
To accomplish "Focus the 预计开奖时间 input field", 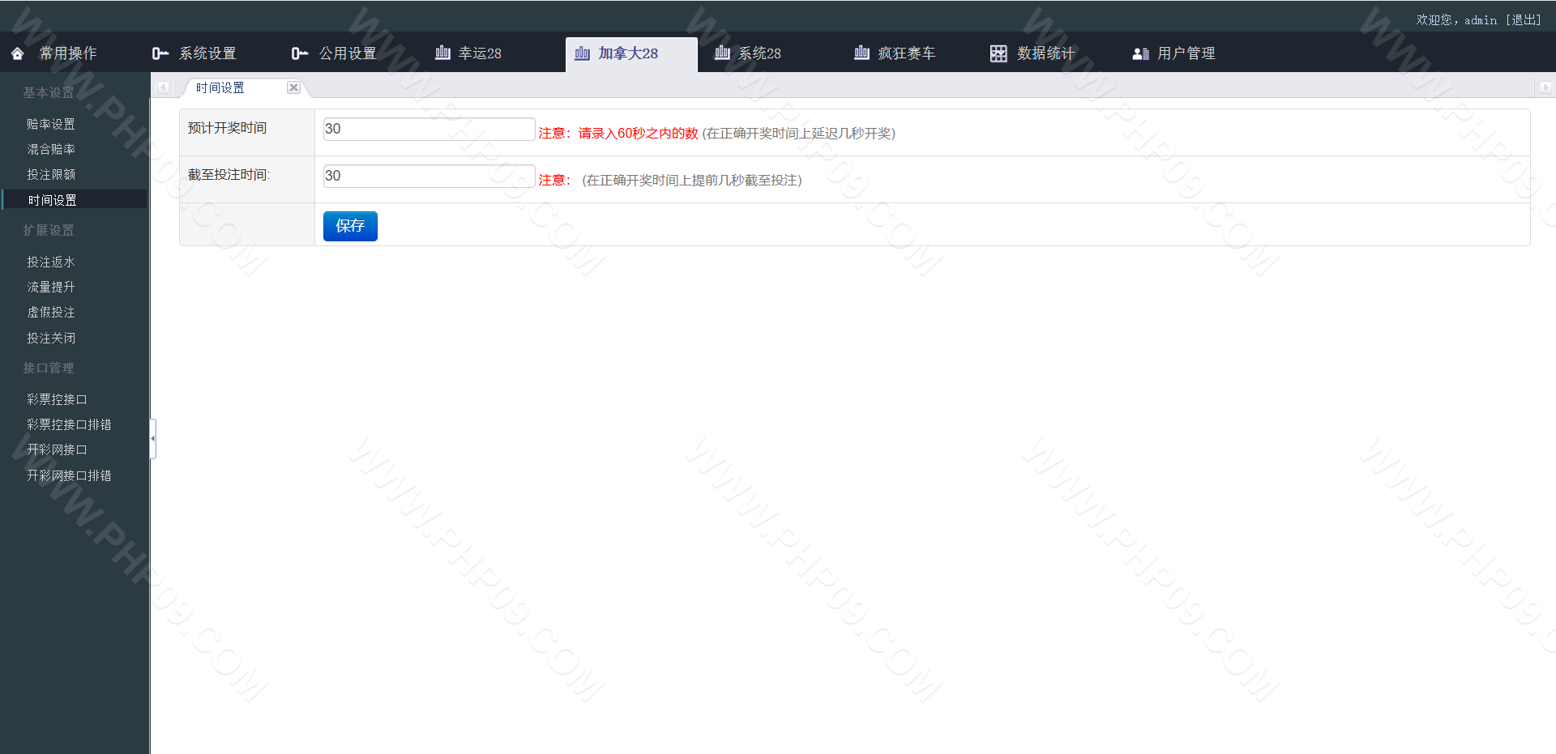I will 429,129.
